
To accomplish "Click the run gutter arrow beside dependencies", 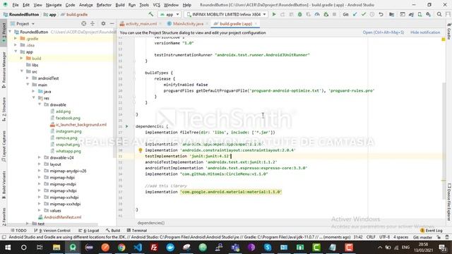I will [x=126, y=126].
